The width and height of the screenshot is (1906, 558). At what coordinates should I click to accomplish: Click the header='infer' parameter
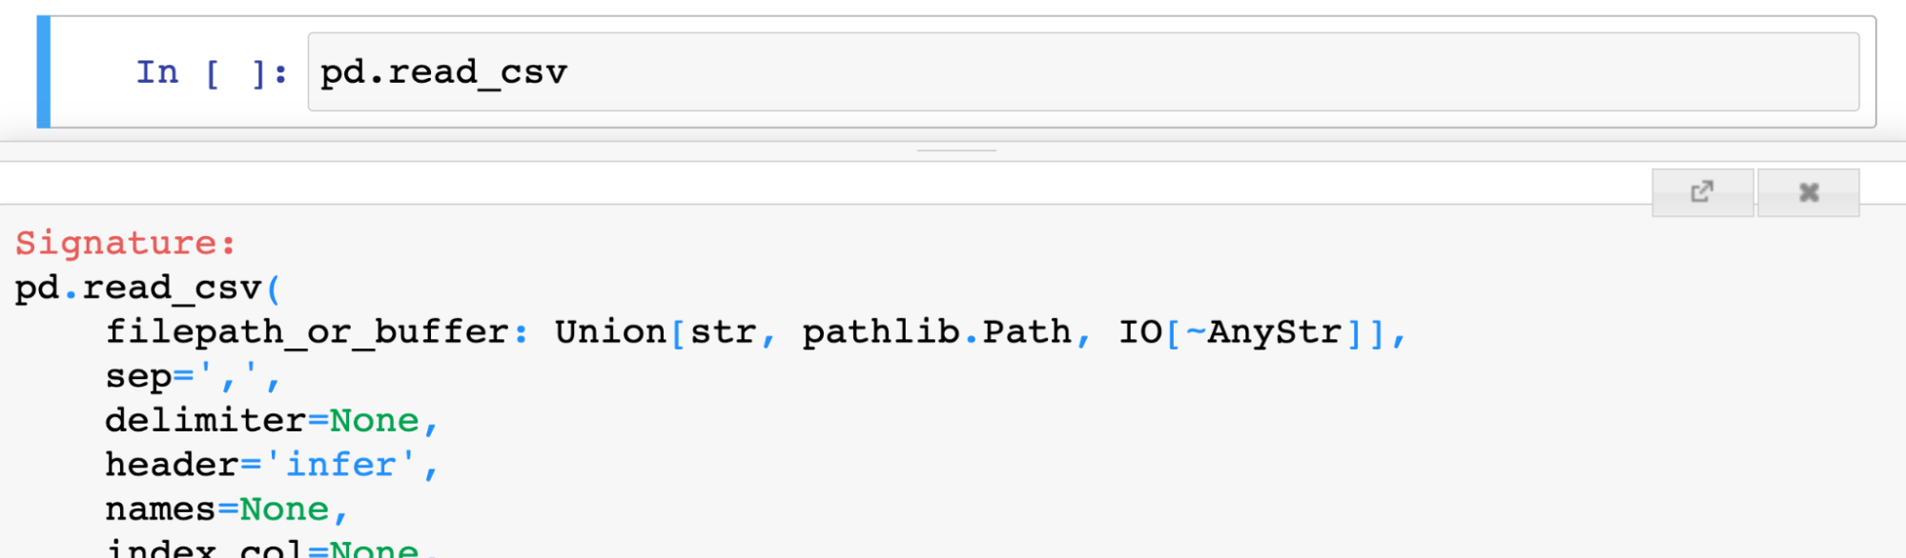point(271,465)
